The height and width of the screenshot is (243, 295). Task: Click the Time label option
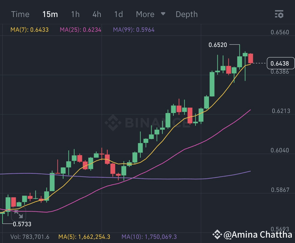click(x=20, y=14)
